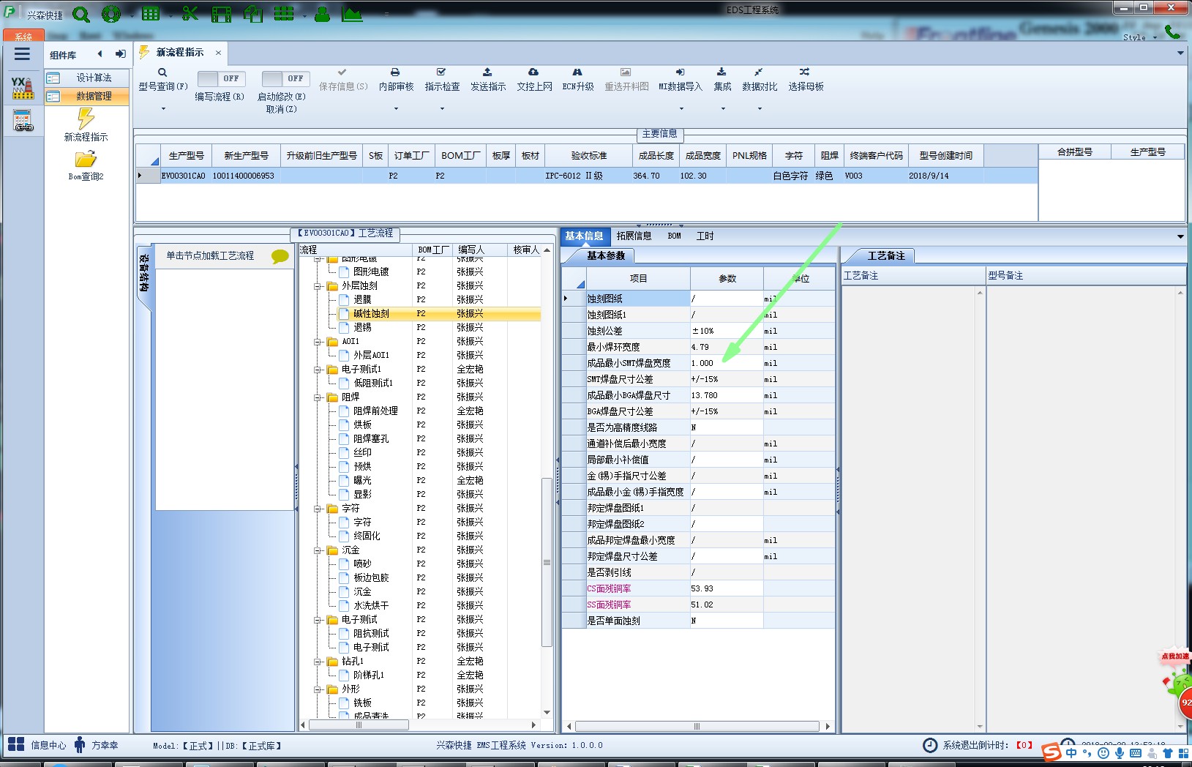Image resolution: width=1192 pixels, height=767 pixels.
Task: Click the green user person icon
Action: [322, 14]
